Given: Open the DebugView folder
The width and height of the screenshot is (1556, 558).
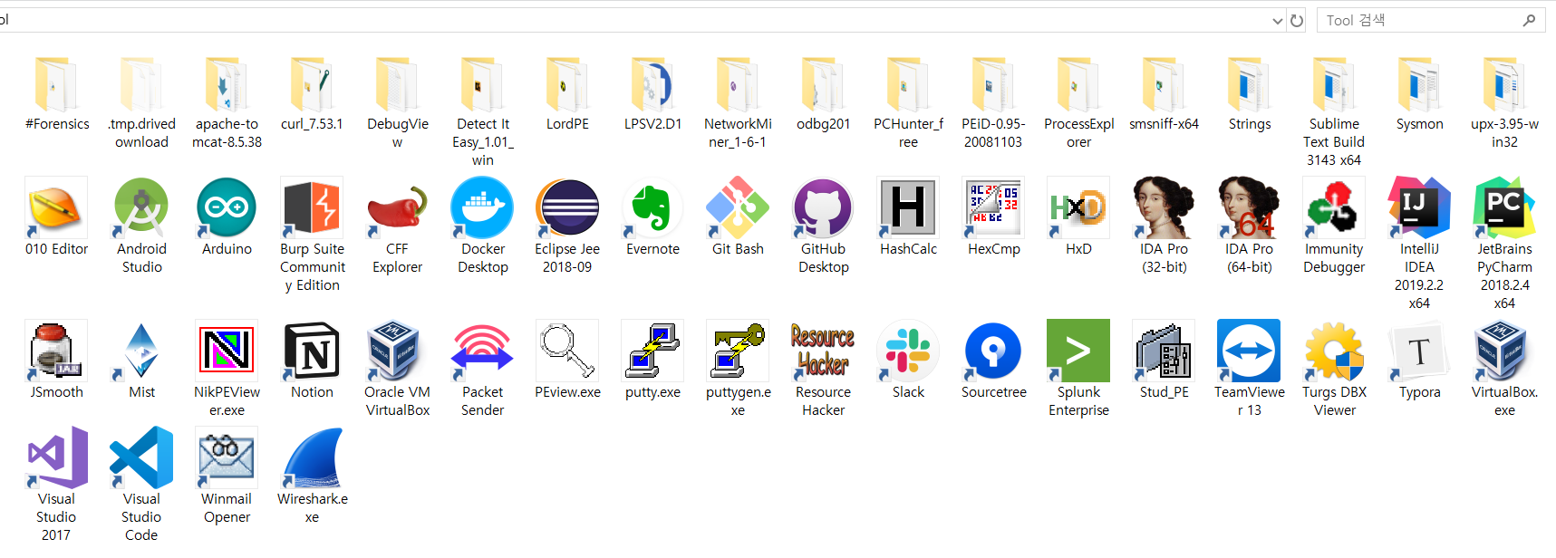Looking at the screenshot, I should 397,83.
